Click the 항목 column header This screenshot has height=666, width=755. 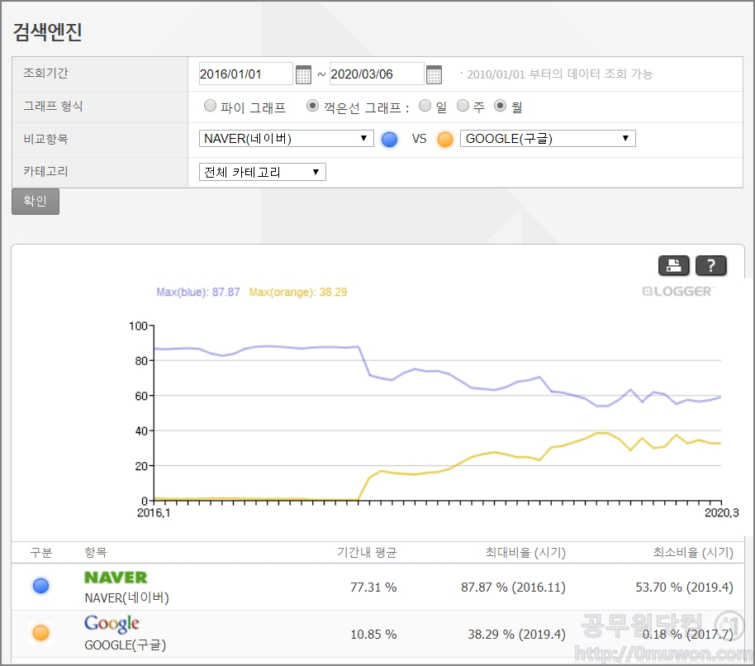pos(95,552)
